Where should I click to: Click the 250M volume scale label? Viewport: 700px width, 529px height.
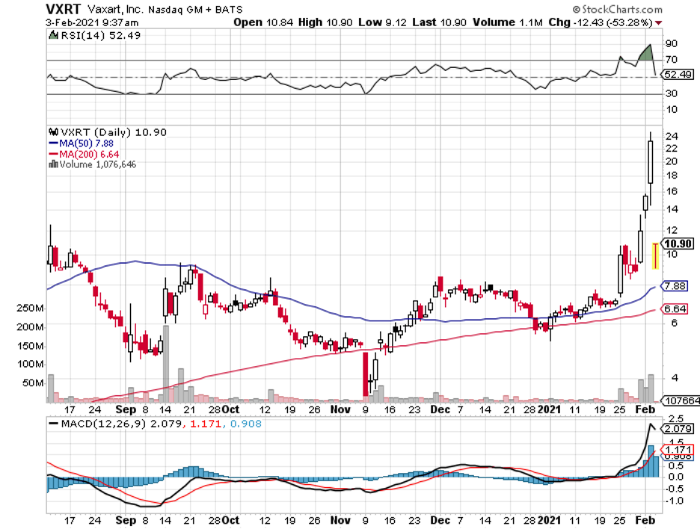click(x=30, y=309)
